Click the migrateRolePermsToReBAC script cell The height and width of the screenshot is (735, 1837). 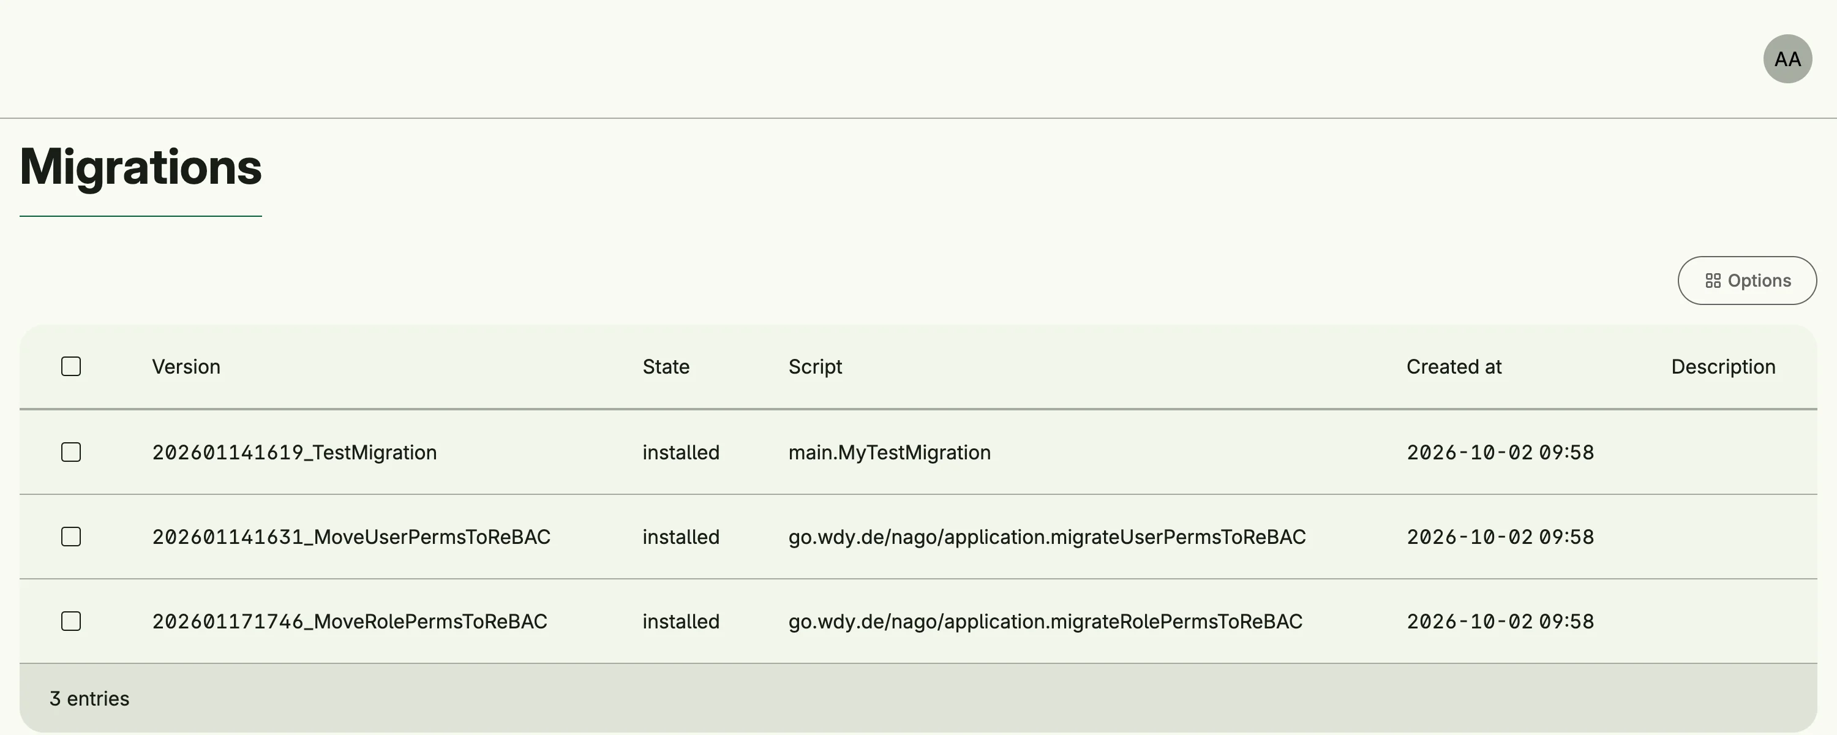(x=1045, y=622)
